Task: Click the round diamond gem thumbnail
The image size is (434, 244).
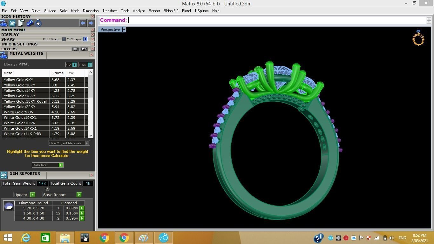Action: click(9, 206)
